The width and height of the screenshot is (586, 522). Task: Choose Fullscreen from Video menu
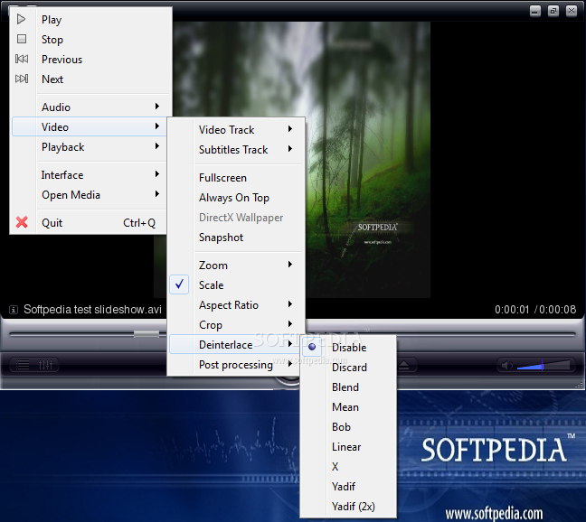(x=235, y=178)
